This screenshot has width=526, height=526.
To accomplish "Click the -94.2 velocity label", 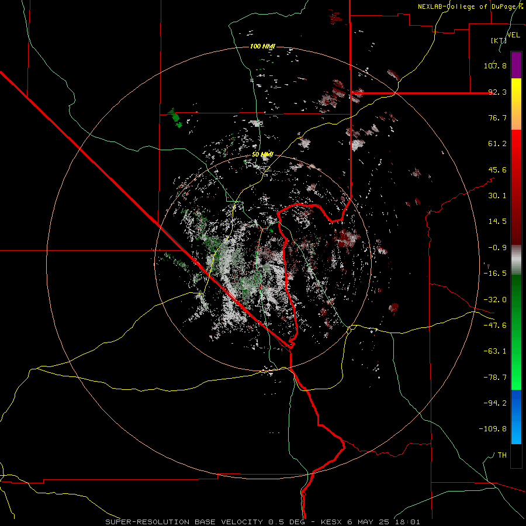I will click(x=495, y=403).
